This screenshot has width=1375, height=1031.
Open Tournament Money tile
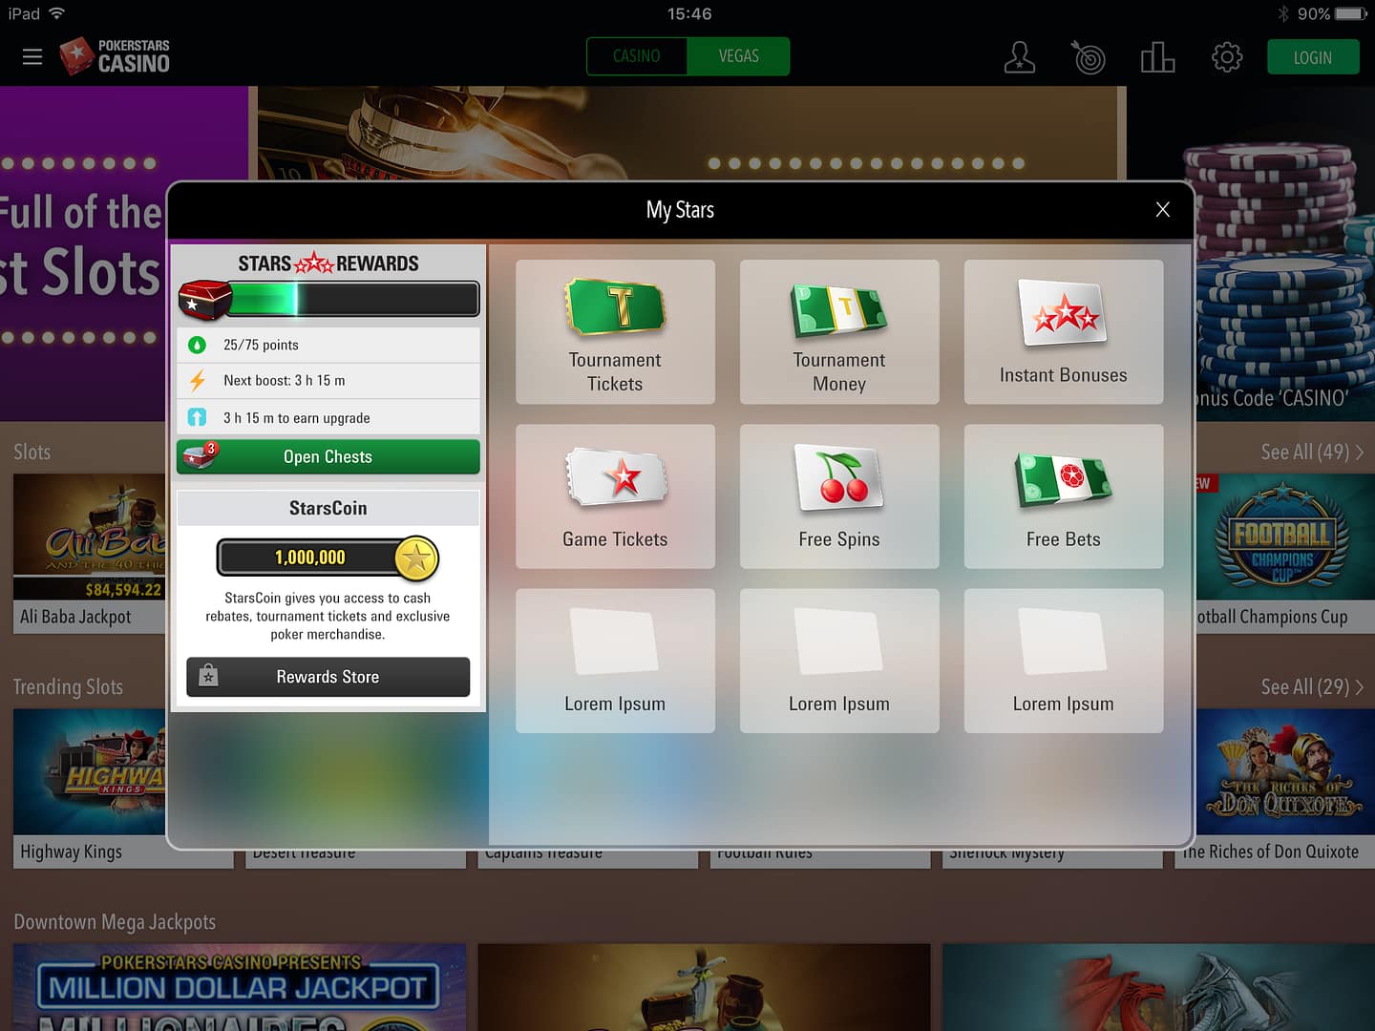pyautogui.click(x=839, y=331)
